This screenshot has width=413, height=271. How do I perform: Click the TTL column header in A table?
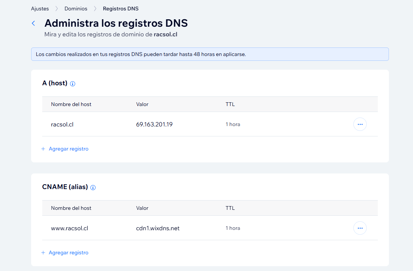click(x=230, y=104)
